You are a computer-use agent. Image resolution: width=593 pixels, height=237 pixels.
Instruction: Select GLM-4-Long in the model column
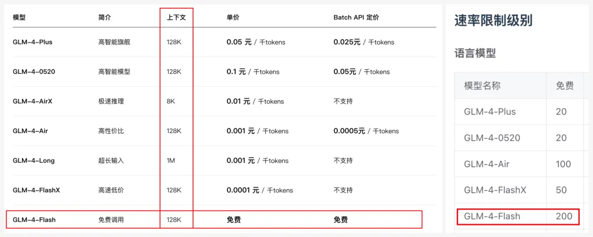pos(33,161)
